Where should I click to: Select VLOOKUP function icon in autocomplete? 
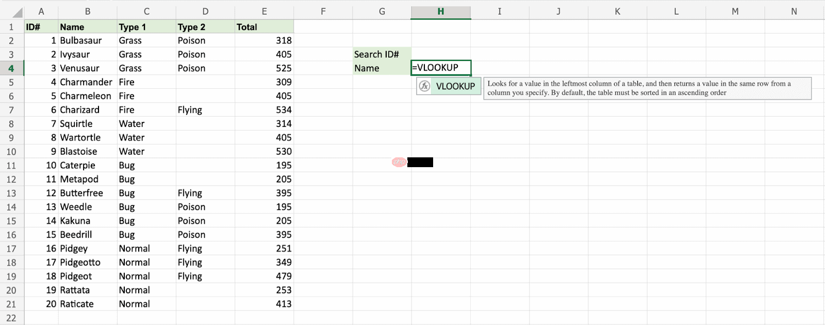pos(424,86)
